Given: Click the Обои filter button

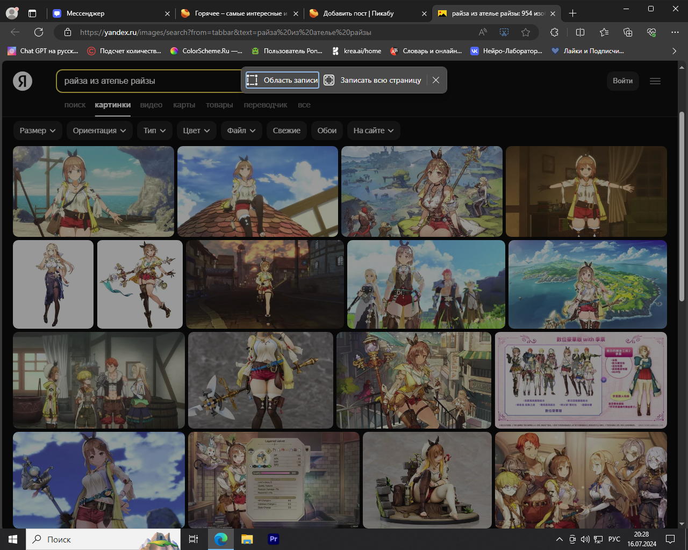Looking at the screenshot, I should 327,131.
